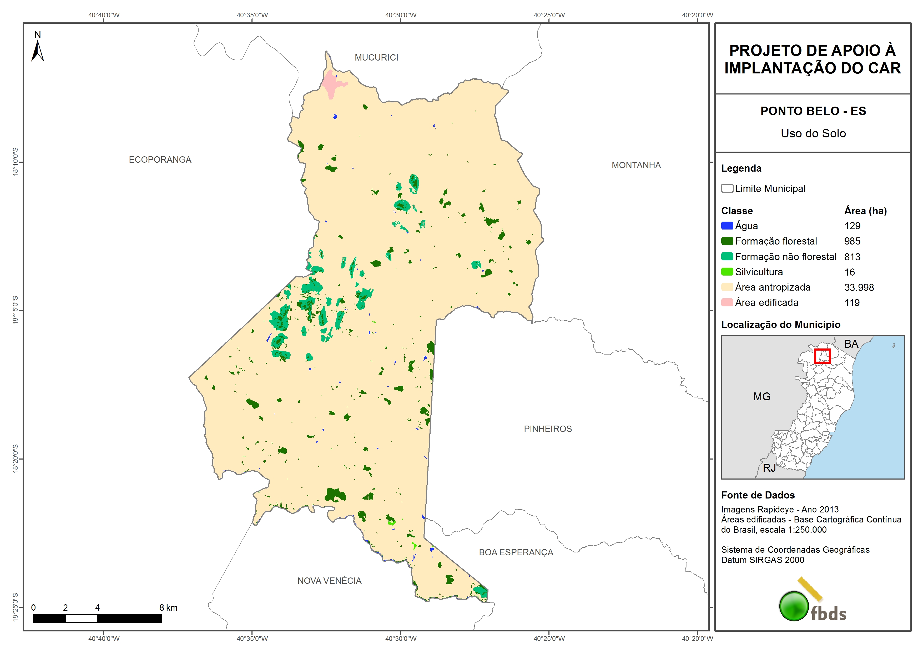923x653 pixels.
Task: Click the black-and-white scale bar
Action: pyautogui.click(x=97, y=619)
